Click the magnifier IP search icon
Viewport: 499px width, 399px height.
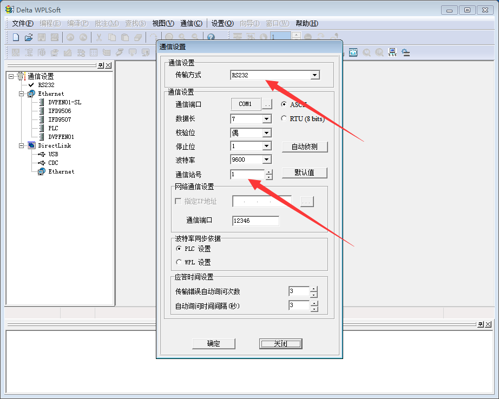379,52
